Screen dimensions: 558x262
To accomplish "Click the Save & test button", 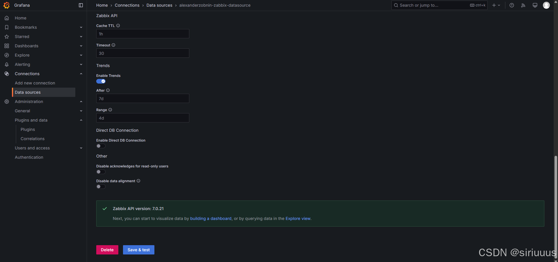I will [139, 250].
